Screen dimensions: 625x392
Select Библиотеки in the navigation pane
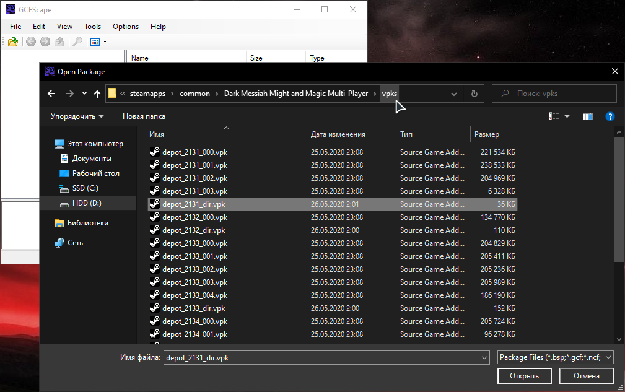[x=81, y=223]
